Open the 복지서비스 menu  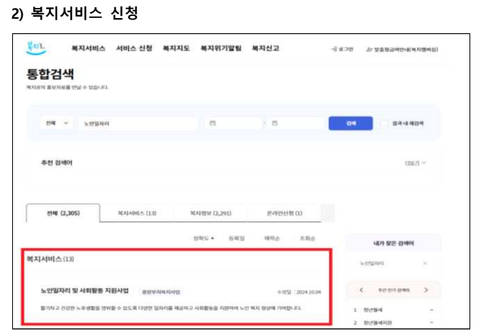point(89,48)
